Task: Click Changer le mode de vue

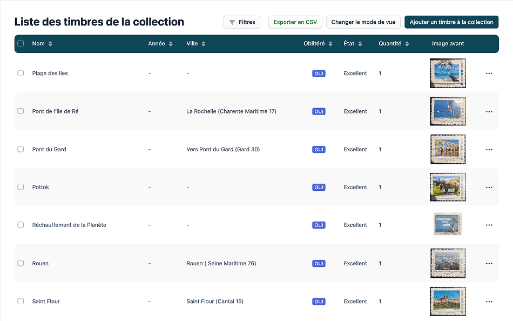Action: coord(363,22)
